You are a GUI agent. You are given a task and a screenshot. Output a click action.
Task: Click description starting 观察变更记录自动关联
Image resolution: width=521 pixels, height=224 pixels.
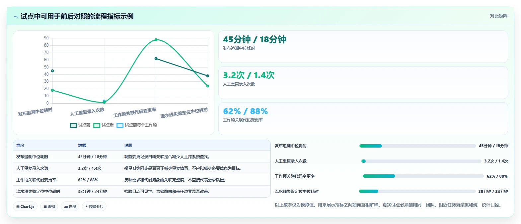tap(167, 157)
